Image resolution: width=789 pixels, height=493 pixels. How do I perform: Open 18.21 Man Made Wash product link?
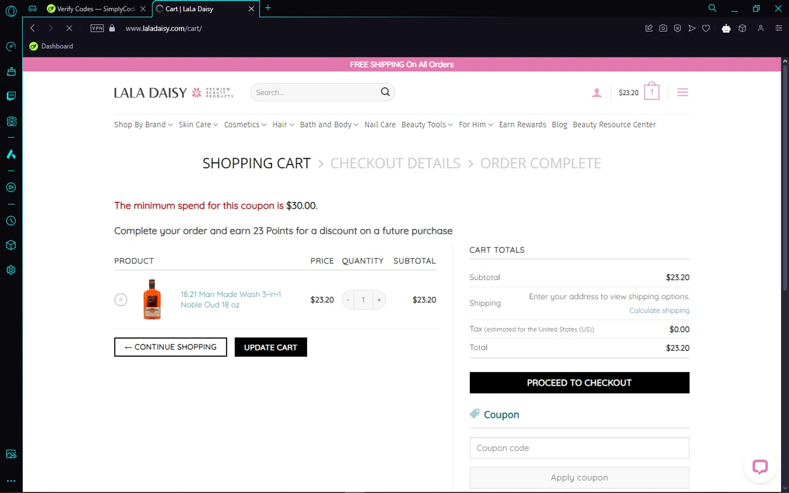click(x=231, y=300)
